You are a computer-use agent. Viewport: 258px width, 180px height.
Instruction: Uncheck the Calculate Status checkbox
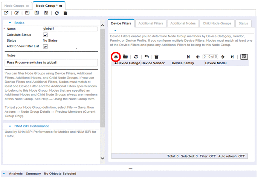[45, 35]
